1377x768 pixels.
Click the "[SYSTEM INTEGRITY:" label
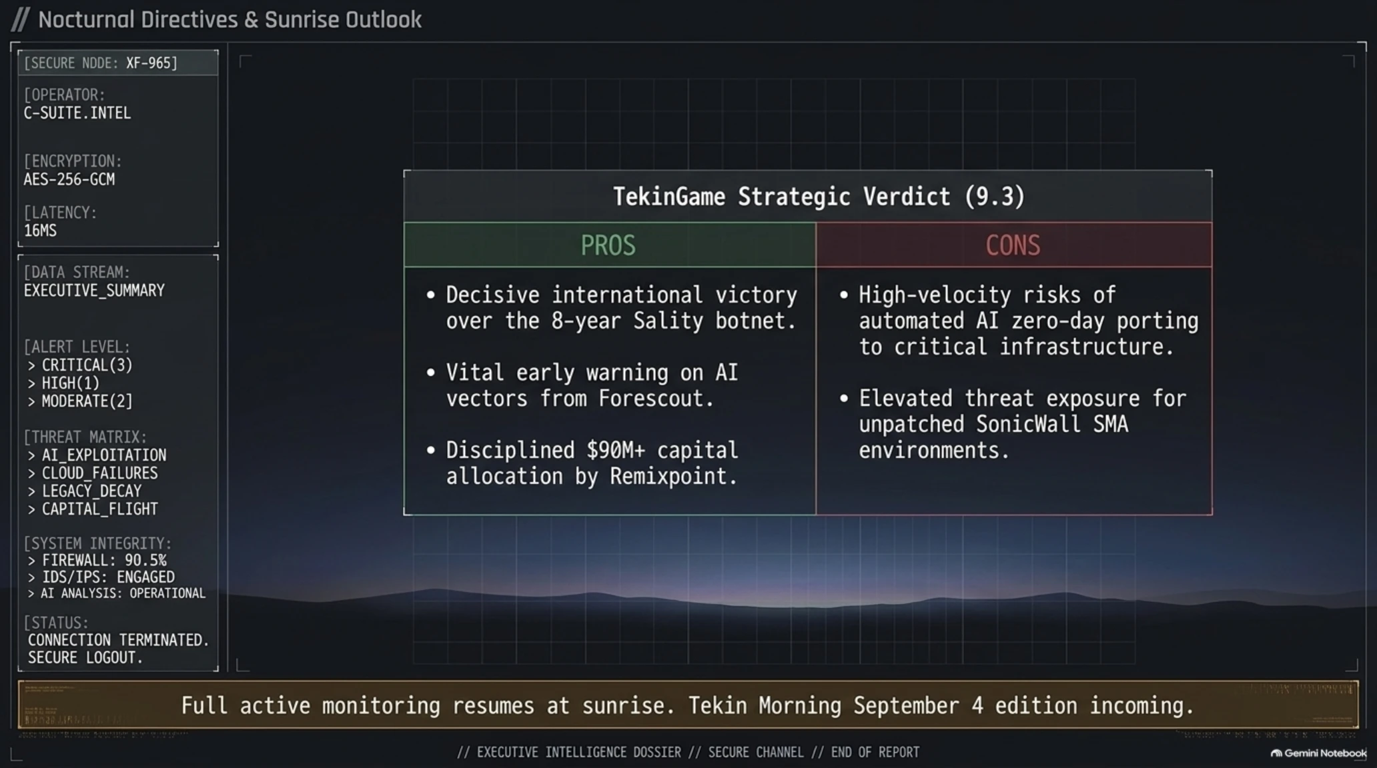tap(97, 544)
